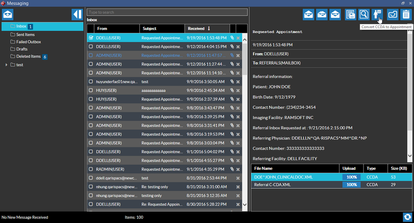Tick the checkbox on the RADMIN(USER) message row

(x=91, y=169)
